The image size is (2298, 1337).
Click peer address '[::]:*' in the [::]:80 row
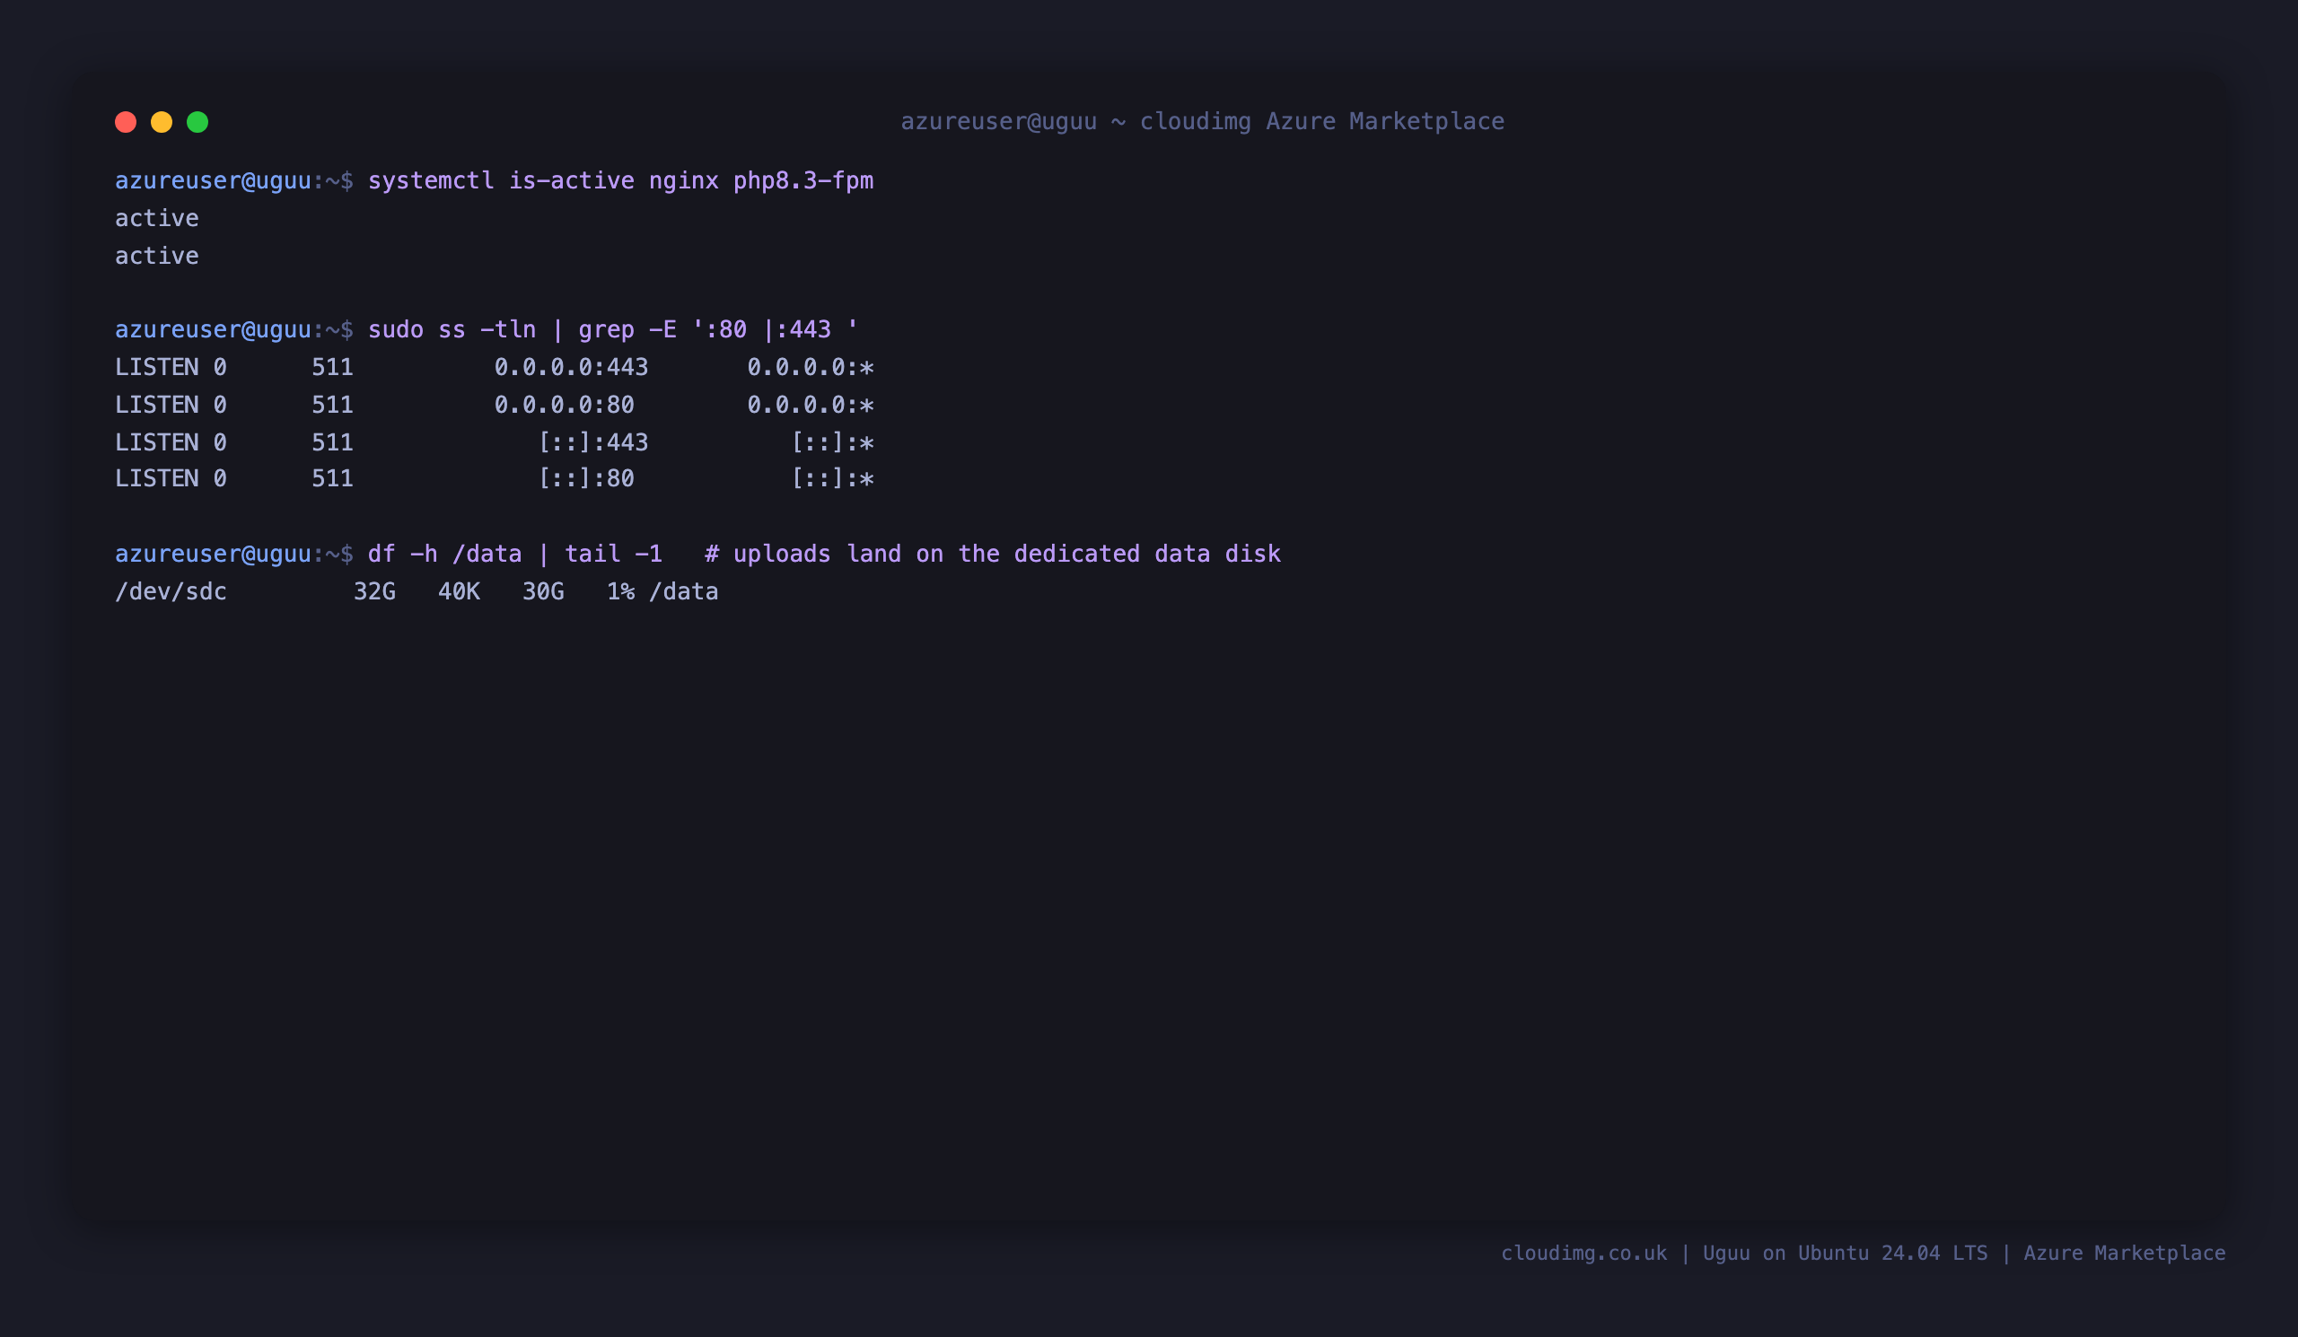pos(832,478)
